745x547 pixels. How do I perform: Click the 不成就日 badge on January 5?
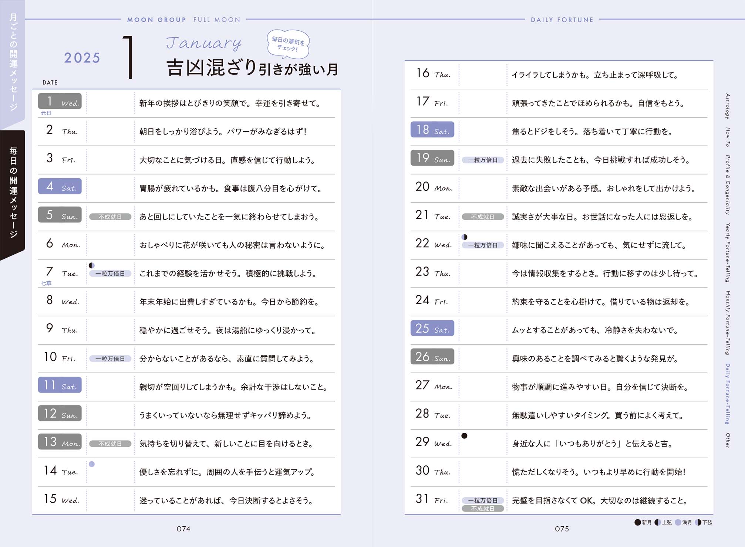110,217
